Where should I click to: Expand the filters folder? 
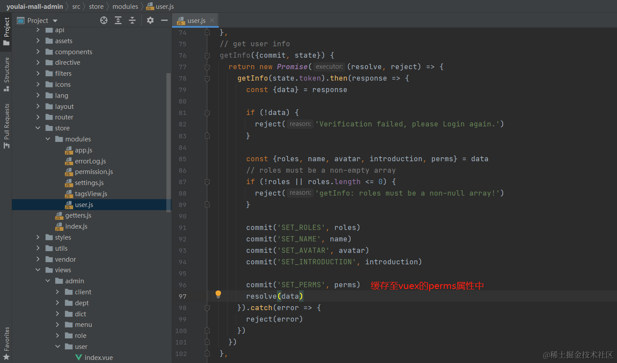point(38,74)
